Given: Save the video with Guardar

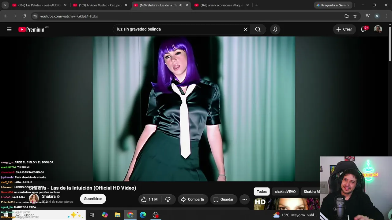Looking at the screenshot, I should pos(223,200).
